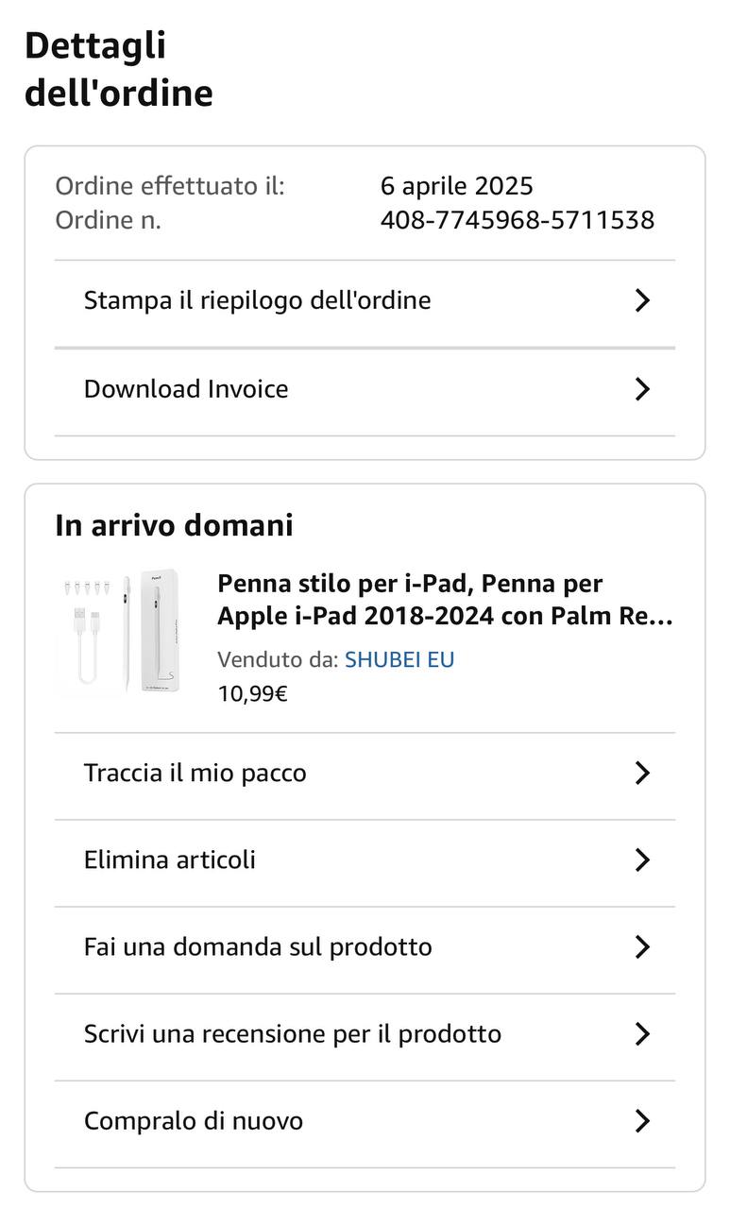This screenshot has width=730, height=1209.
Task: Select the Download Invoice option
Action: (186, 389)
